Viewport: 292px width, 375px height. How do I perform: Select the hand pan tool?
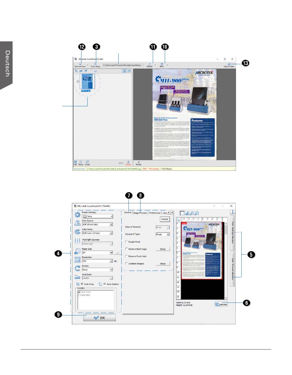(187, 213)
